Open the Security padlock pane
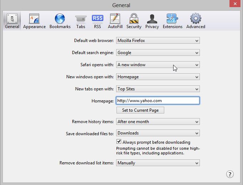Screen dimensions: 243x185 tap(134, 21)
